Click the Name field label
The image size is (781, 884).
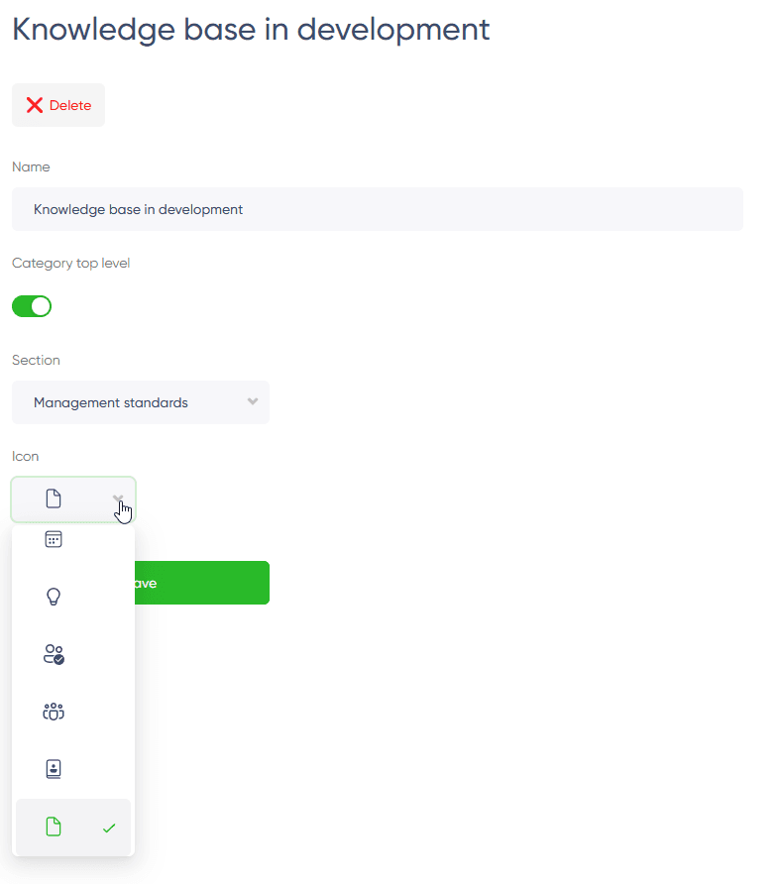pyautogui.click(x=31, y=166)
